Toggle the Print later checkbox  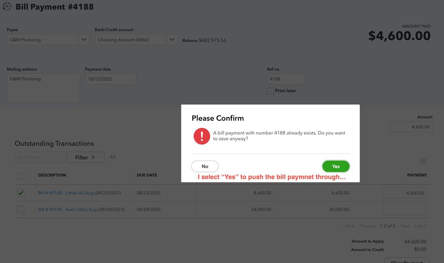[x=270, y=91]
